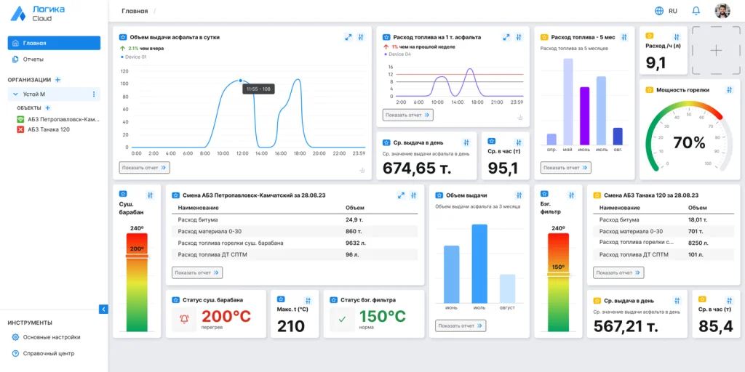The height and width of the screenshot is (372, 745).
Task: Show report for Расход топлива - 5 мес
Action: click(x=566, y=168)
